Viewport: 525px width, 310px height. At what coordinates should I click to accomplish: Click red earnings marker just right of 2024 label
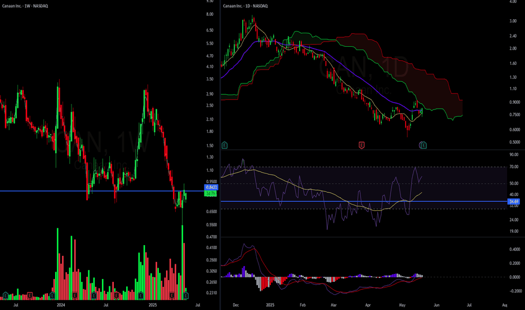[x=75, y=295]
